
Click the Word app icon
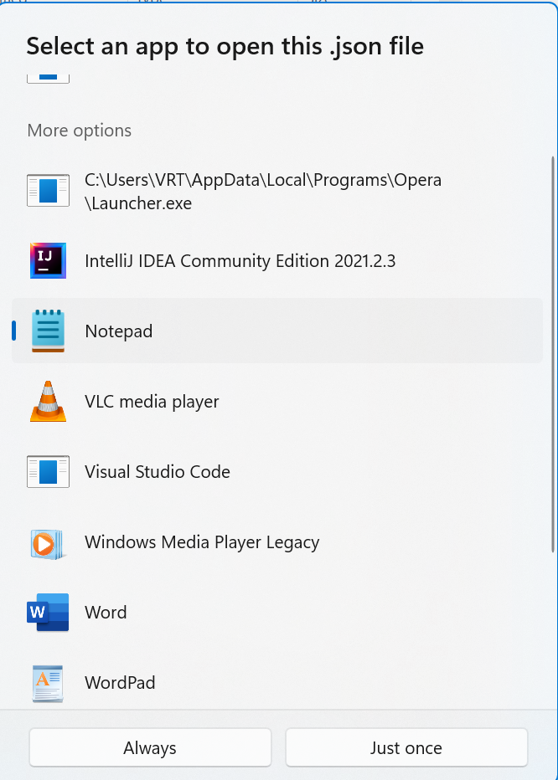point(48,613)
